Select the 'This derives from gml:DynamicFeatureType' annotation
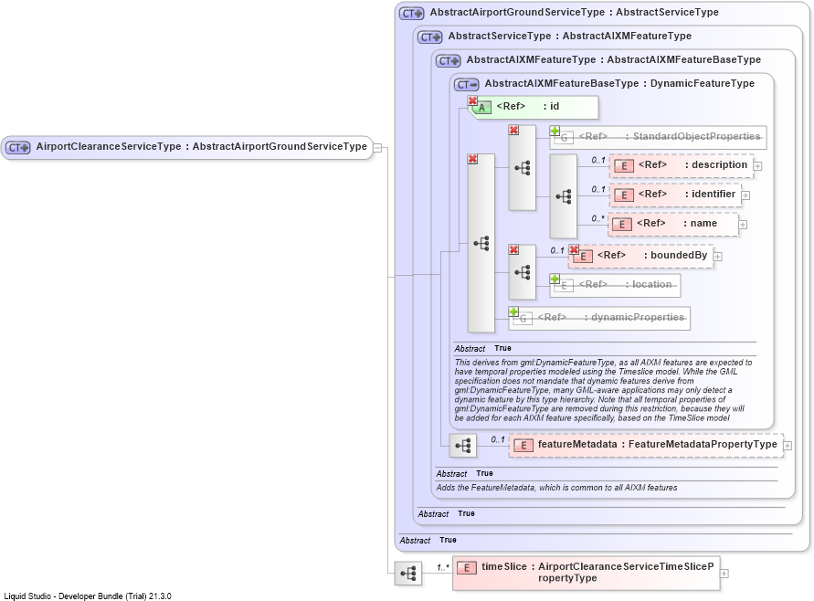The image size is (814, 601). pos(603,390)
